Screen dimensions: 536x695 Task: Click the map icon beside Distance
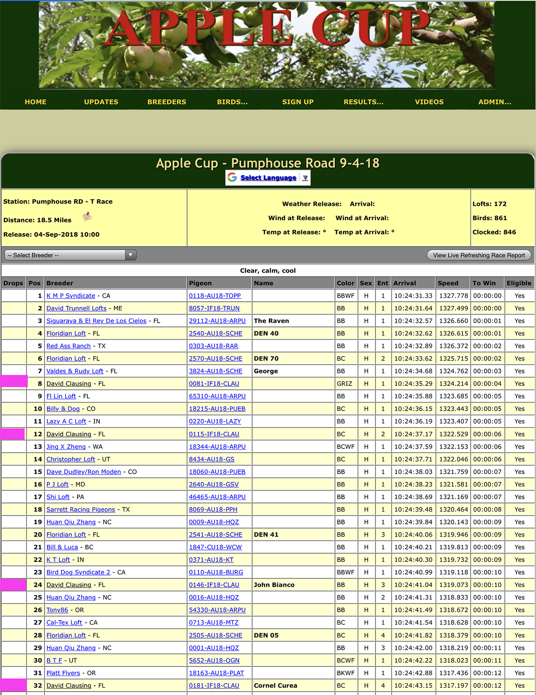[87, 217]
